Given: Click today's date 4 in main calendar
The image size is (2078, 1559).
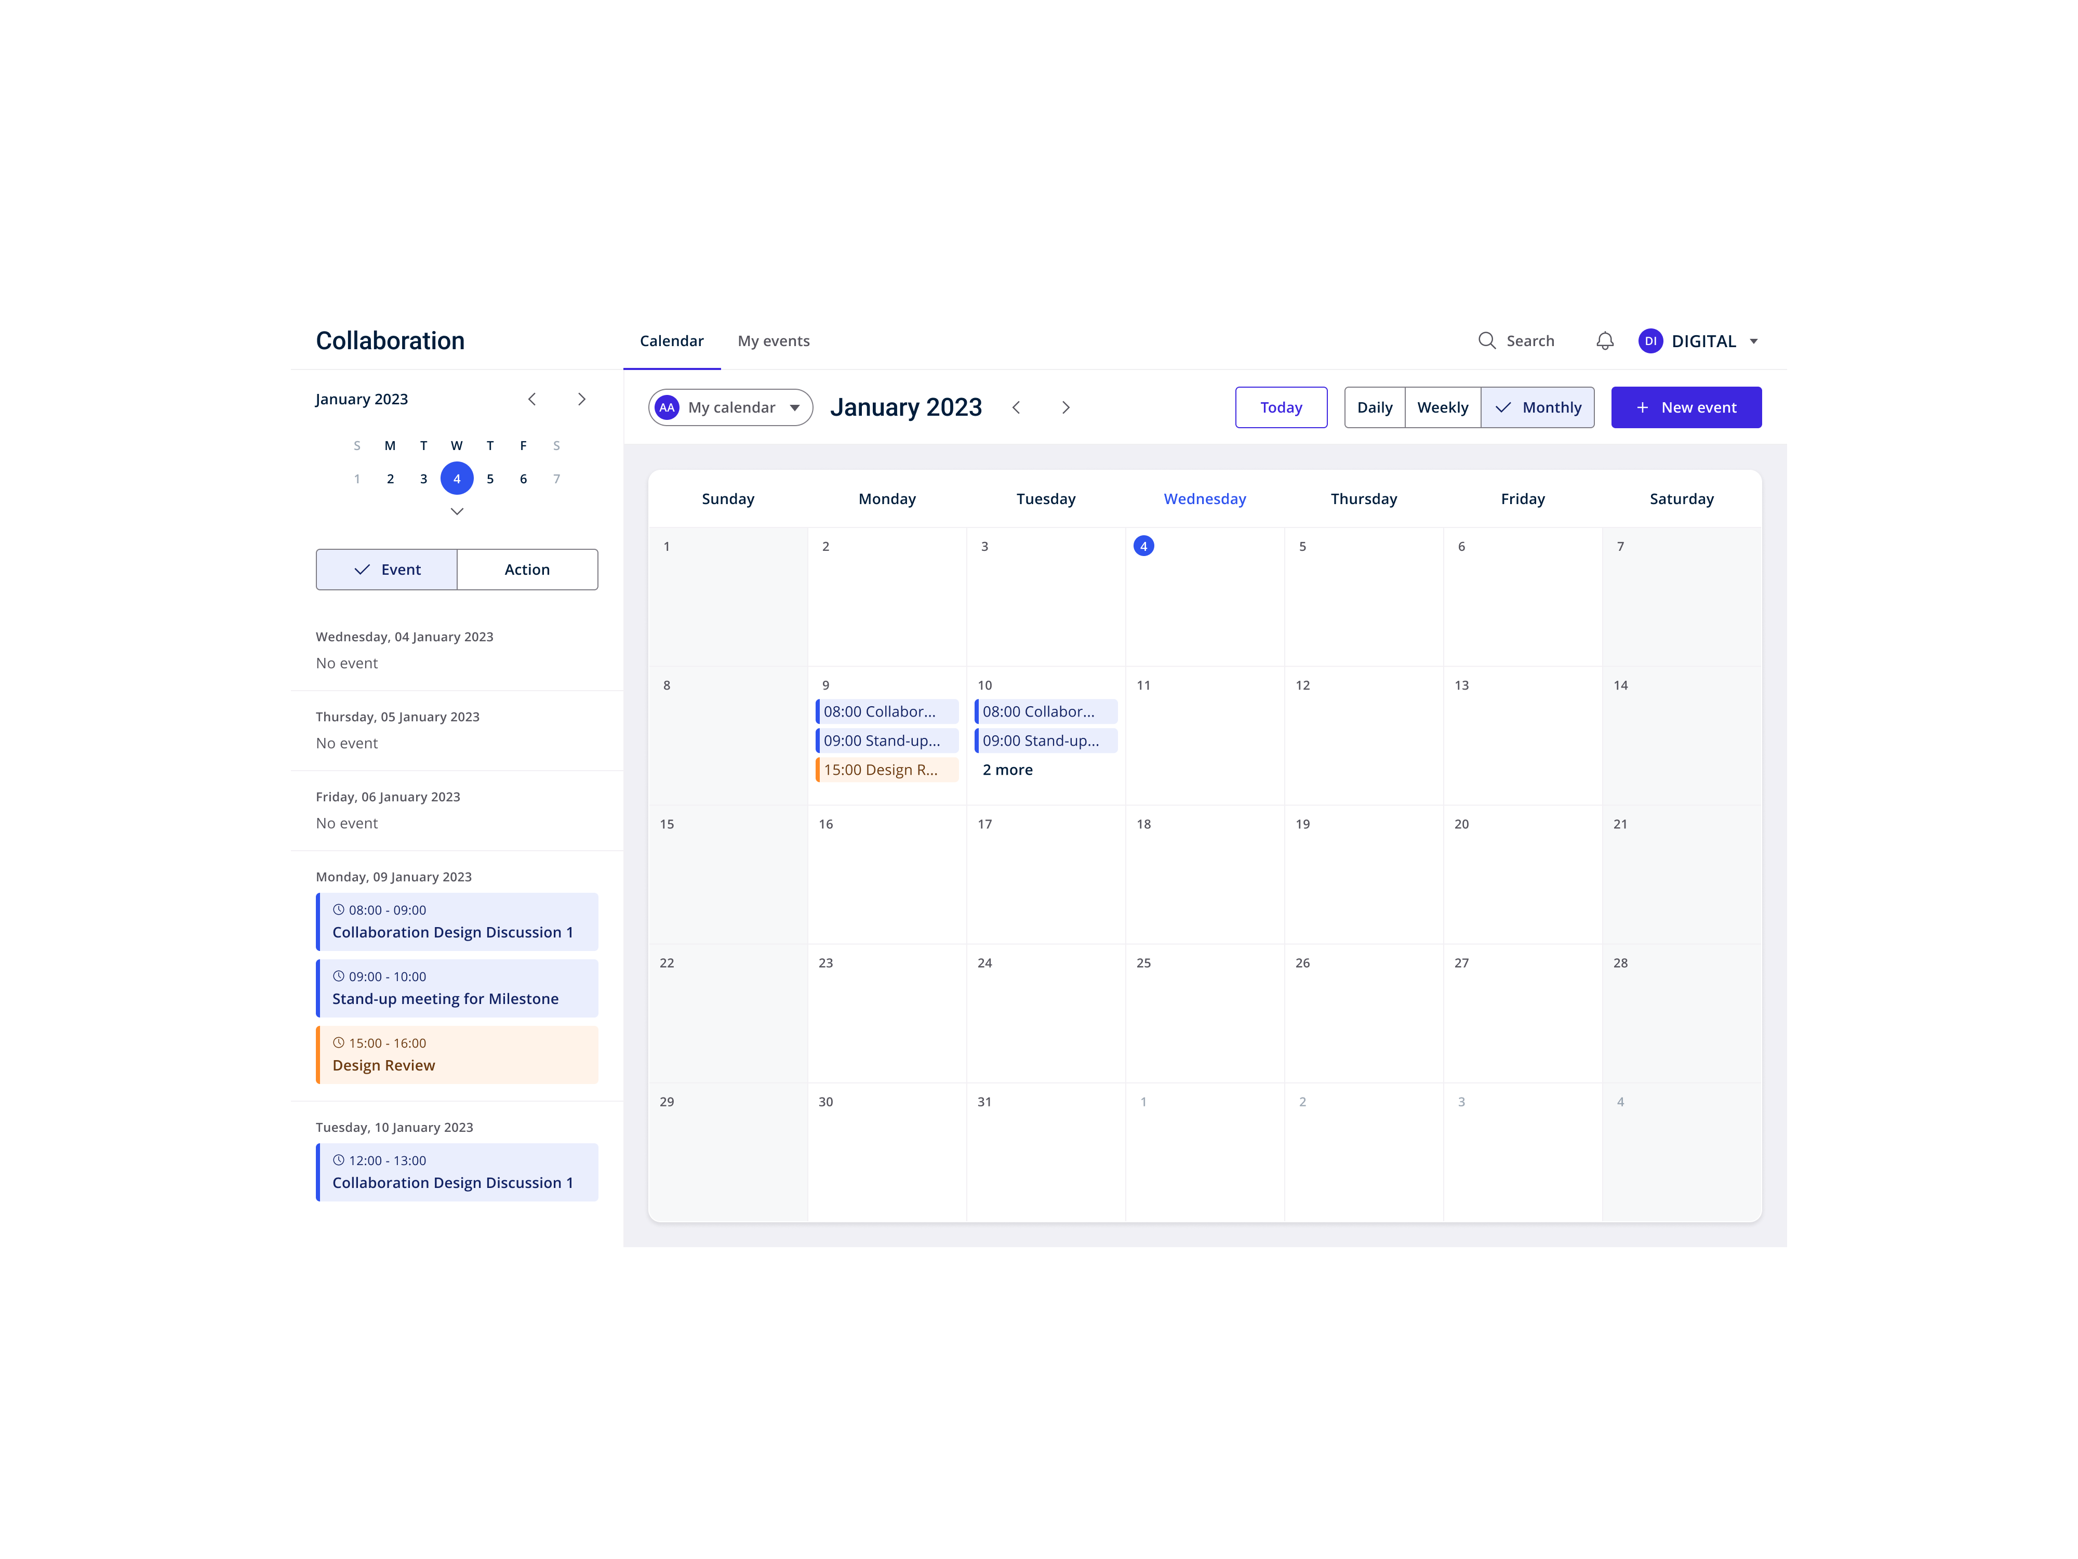Looking at the screenshot, I should [1143, 546].
